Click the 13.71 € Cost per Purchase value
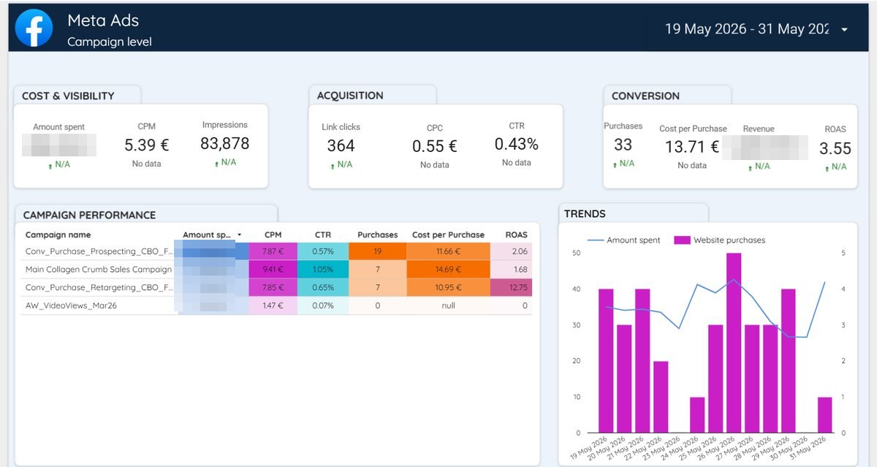 click(691, 147)
